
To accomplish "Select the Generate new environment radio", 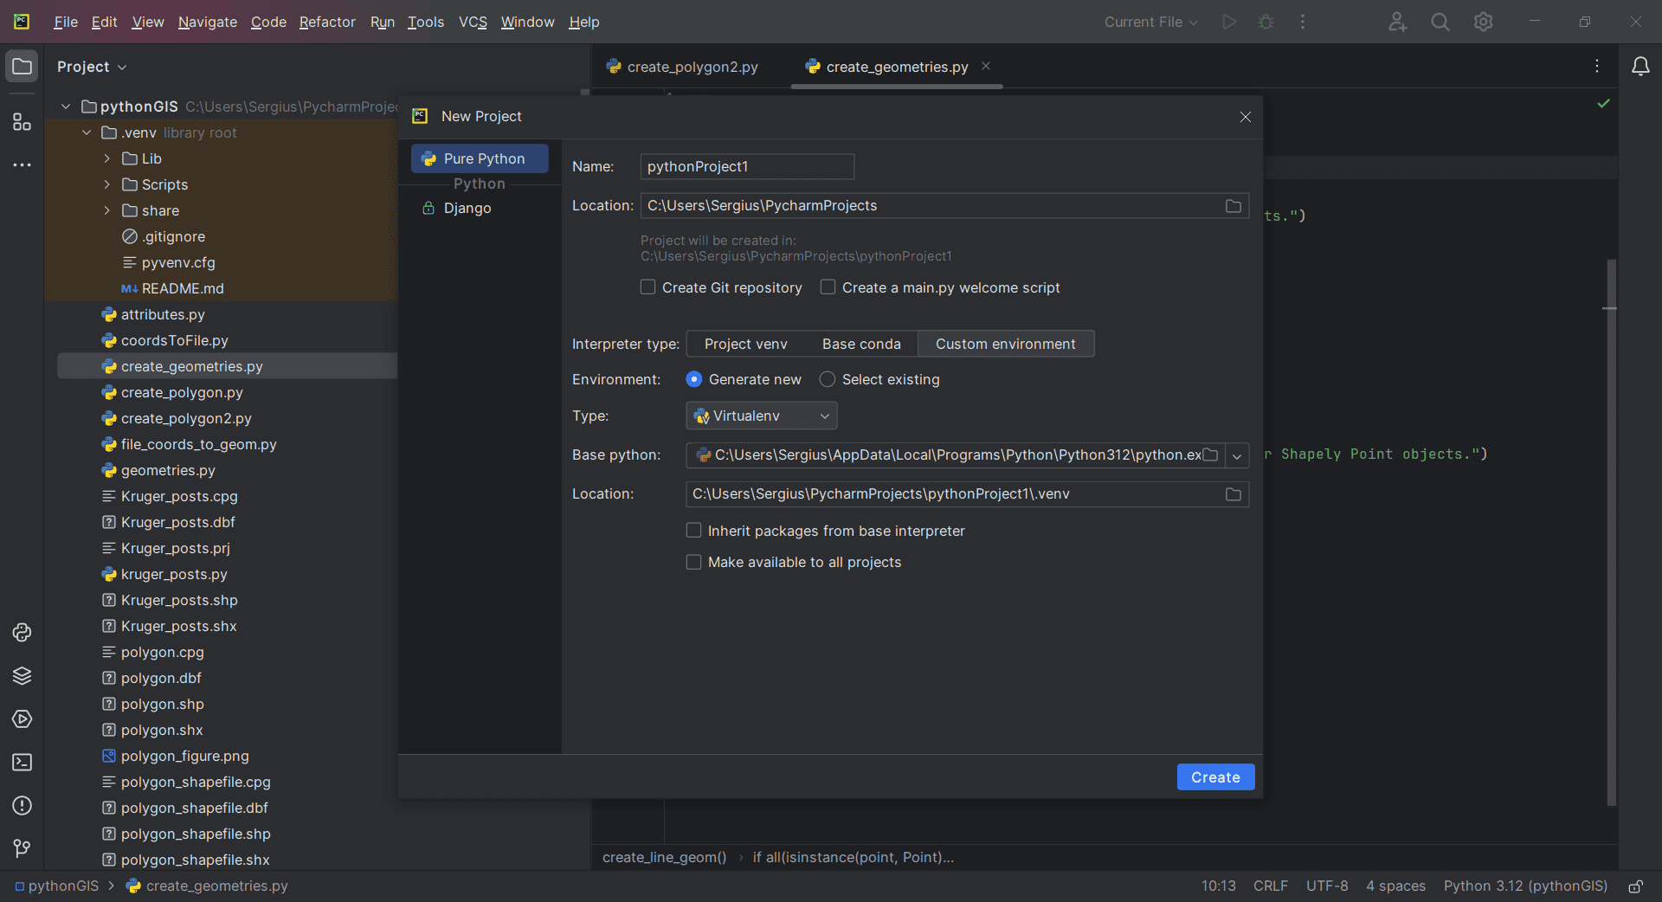I will pos(693,379).
